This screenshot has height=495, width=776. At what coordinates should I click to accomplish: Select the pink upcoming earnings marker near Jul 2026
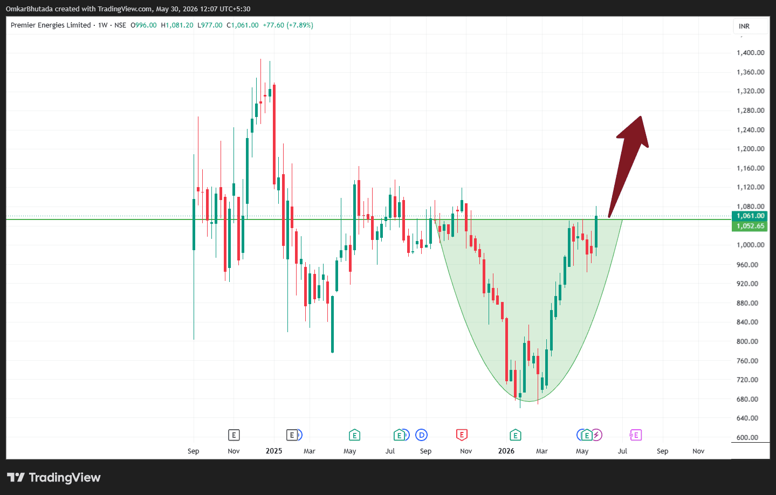636,435
